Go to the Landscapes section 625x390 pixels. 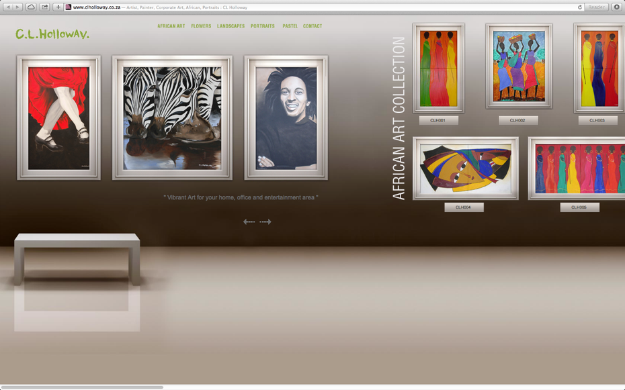click(x=231, y=26)
